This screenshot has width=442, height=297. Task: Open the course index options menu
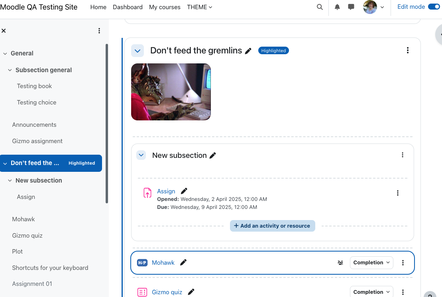(x=99, y=31)
